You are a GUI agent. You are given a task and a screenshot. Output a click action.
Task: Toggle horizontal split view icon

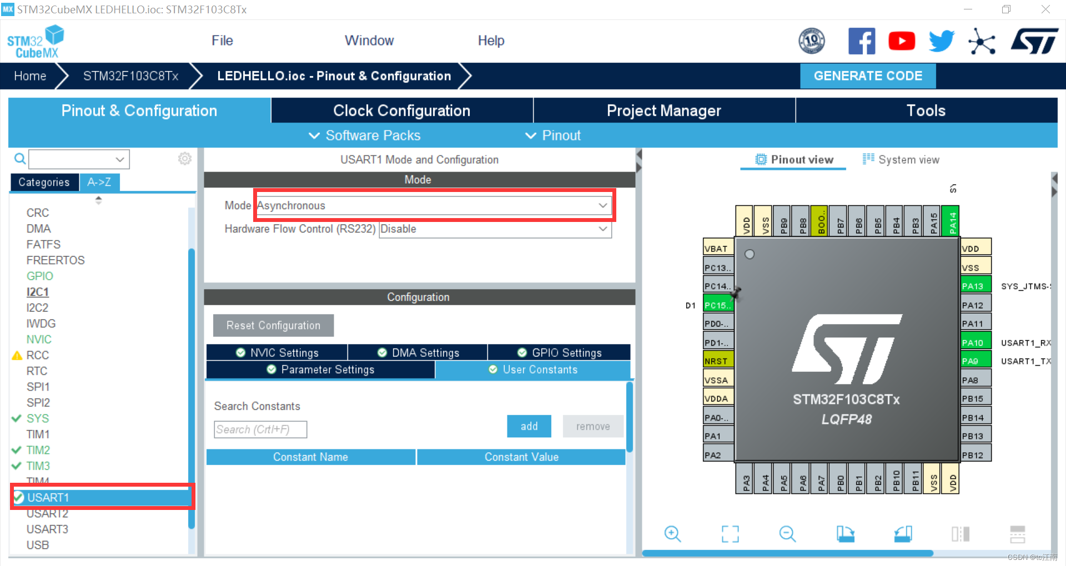point(1018,534)
